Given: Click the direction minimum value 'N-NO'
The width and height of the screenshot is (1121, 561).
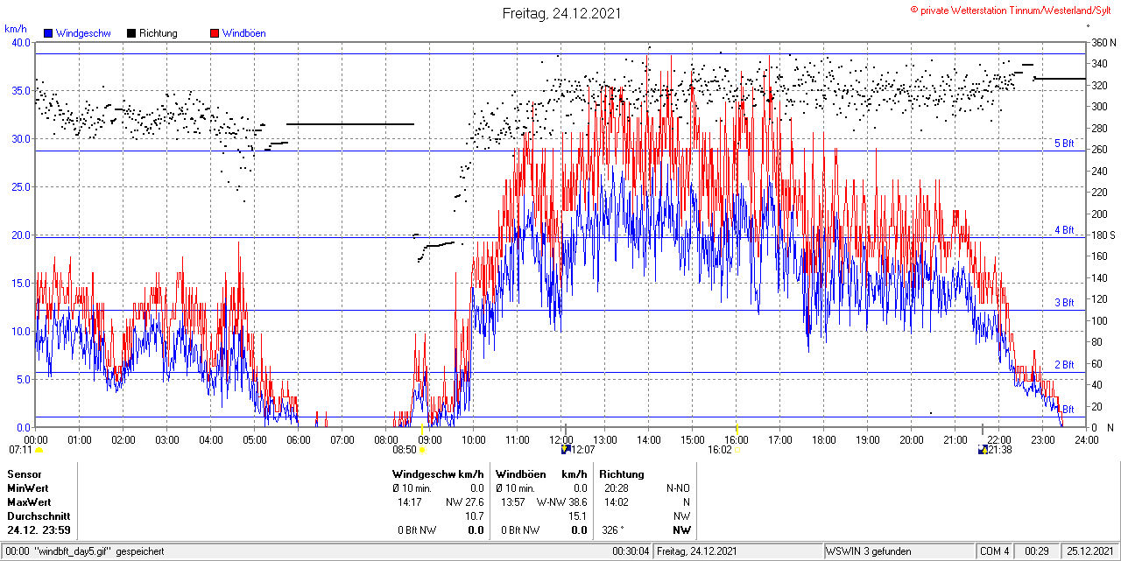Looking at the screenshot, I should coord(679,488).
